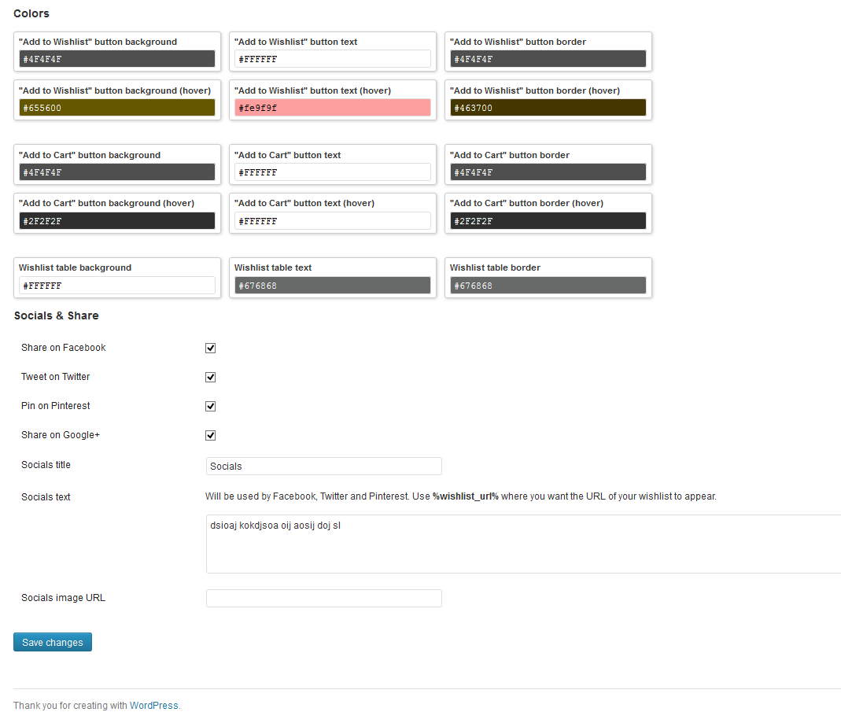The image size is (841, 712).
Task: Select Add to Cart button background color field
Action: 117,172
